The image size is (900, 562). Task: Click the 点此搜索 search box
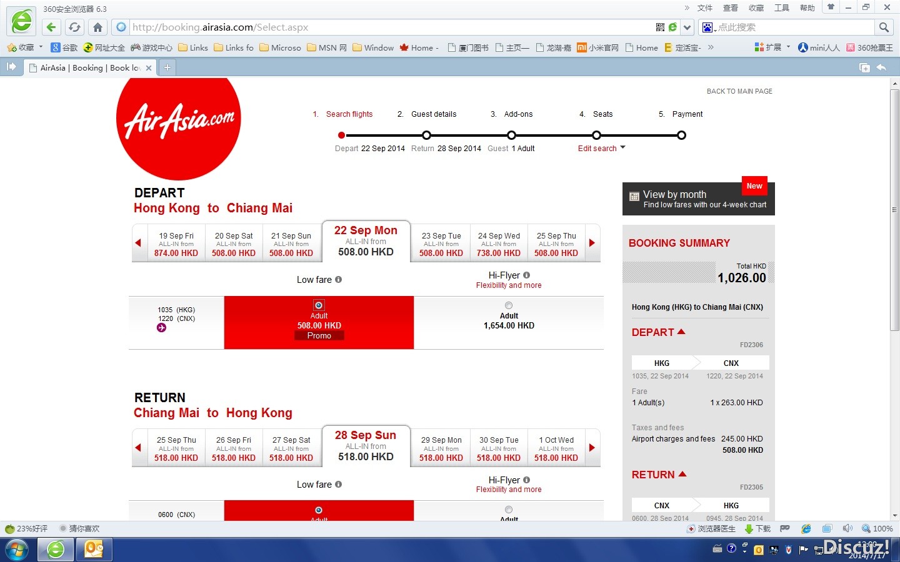click(x=794, y=27)
